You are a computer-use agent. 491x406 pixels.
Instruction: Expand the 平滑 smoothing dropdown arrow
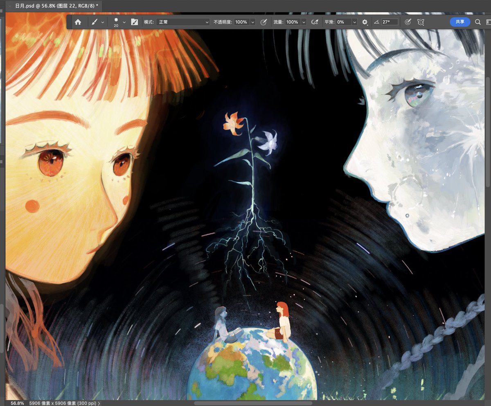pyautogui.click(x=354, y=22)
